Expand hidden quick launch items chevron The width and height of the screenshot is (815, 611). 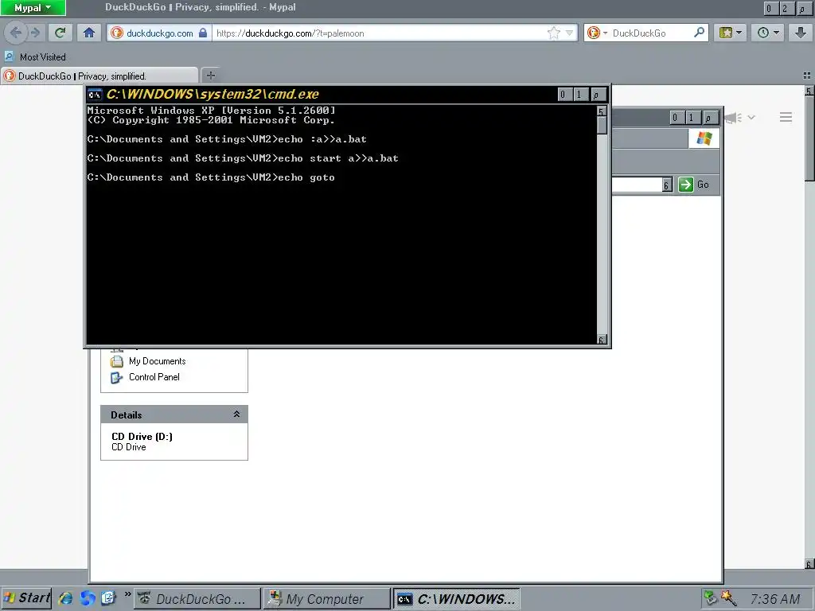(x=127, y=593)
